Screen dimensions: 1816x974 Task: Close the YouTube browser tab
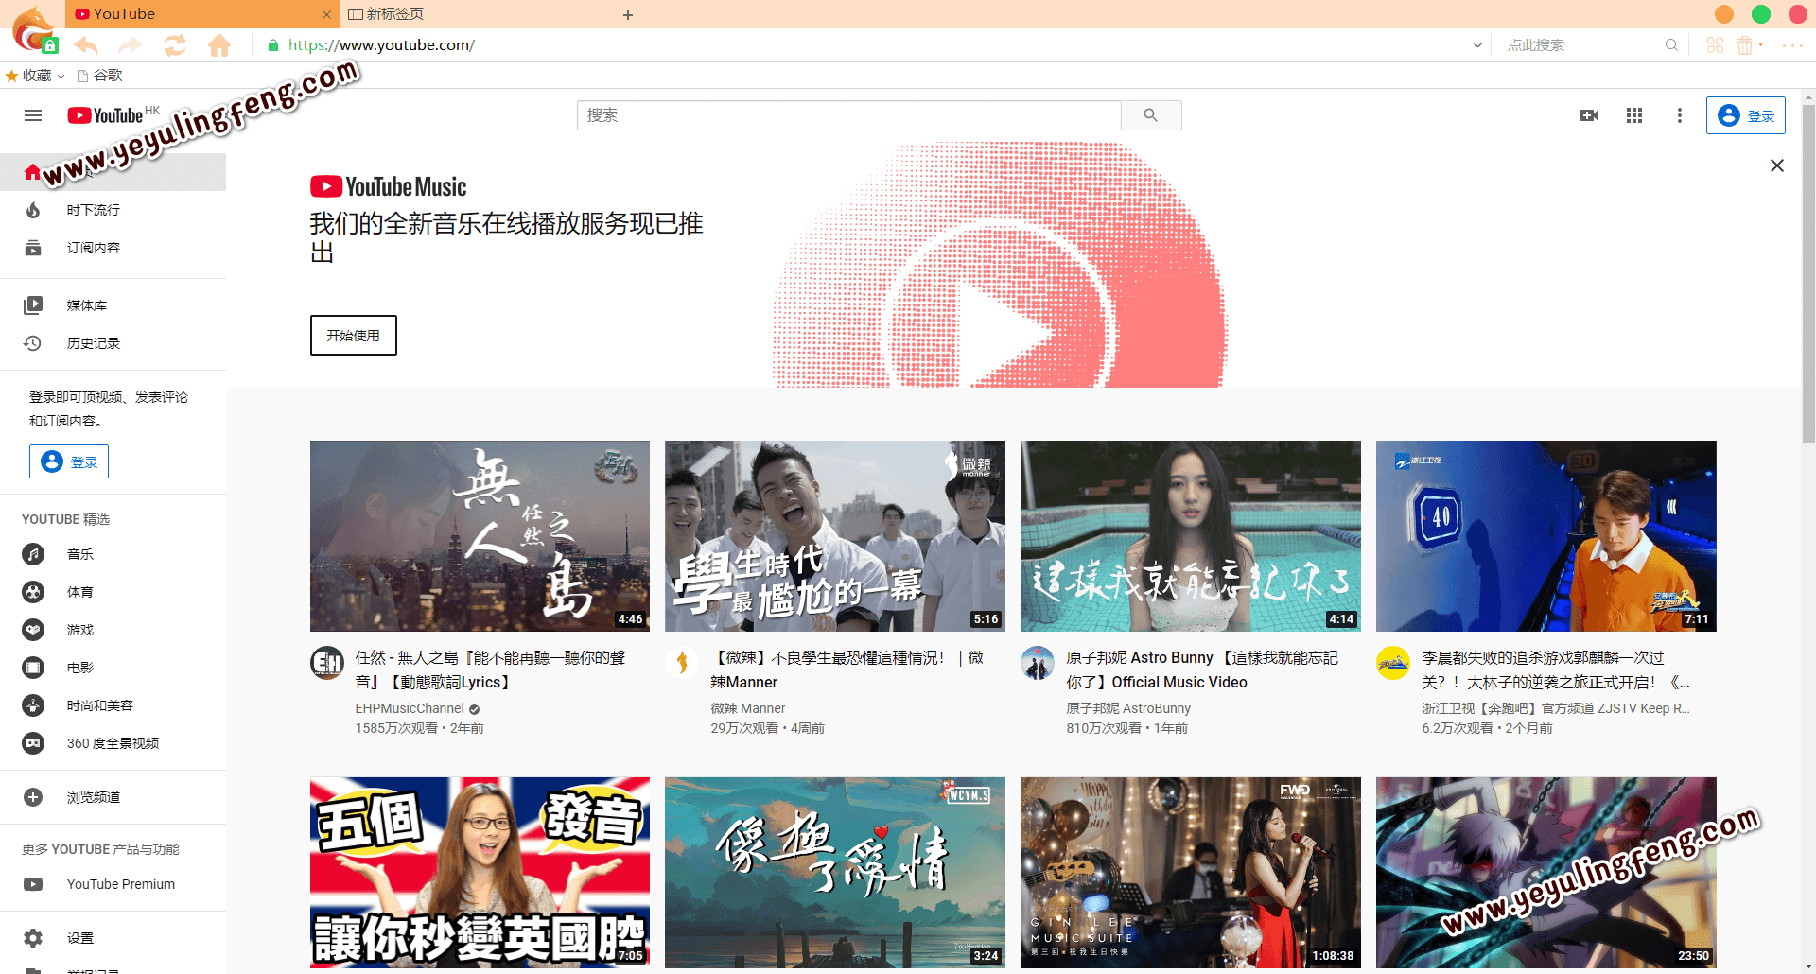coord(326,14)
